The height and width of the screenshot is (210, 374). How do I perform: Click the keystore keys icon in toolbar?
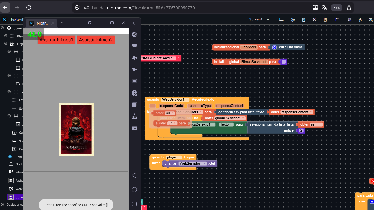pyautogui.click(x=360, y=20)
